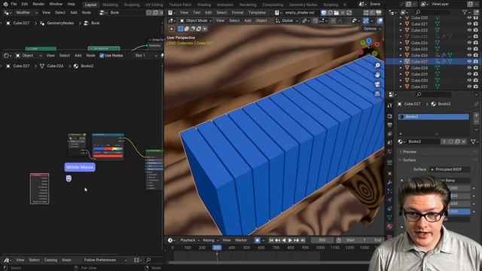The width and height of the screenshot is (482, 271).
Task: Open the Modifiers wrench properties tab
Action: pos(390,182)
